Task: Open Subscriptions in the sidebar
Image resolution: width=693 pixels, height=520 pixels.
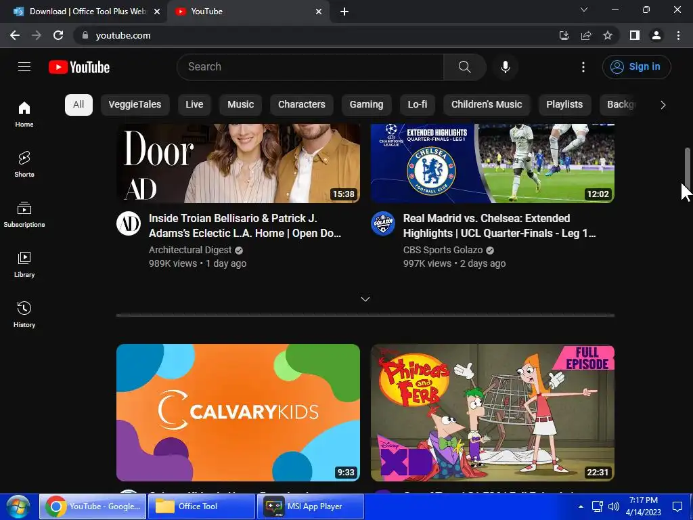Action: click(x=24, y=214)
